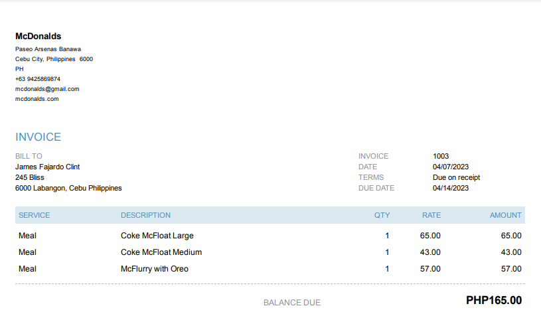541x314 pixels.
Task: Click the McDonalds company name heading
Action: tap(38, 37)
